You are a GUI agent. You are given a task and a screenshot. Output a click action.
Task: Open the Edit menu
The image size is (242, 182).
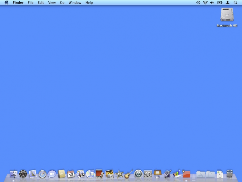pos(41,3)
